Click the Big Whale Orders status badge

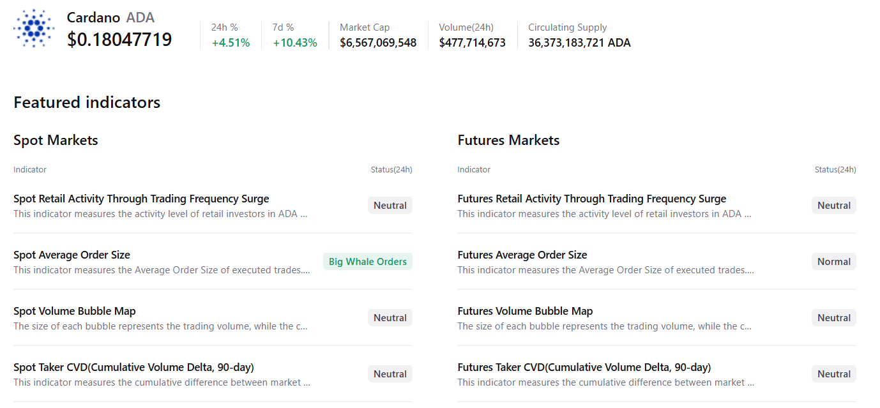click(x=368, y=262)
